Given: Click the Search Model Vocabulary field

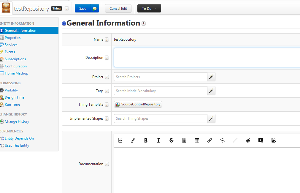Looking at the screenshot, I should click(x=161, y=91).
